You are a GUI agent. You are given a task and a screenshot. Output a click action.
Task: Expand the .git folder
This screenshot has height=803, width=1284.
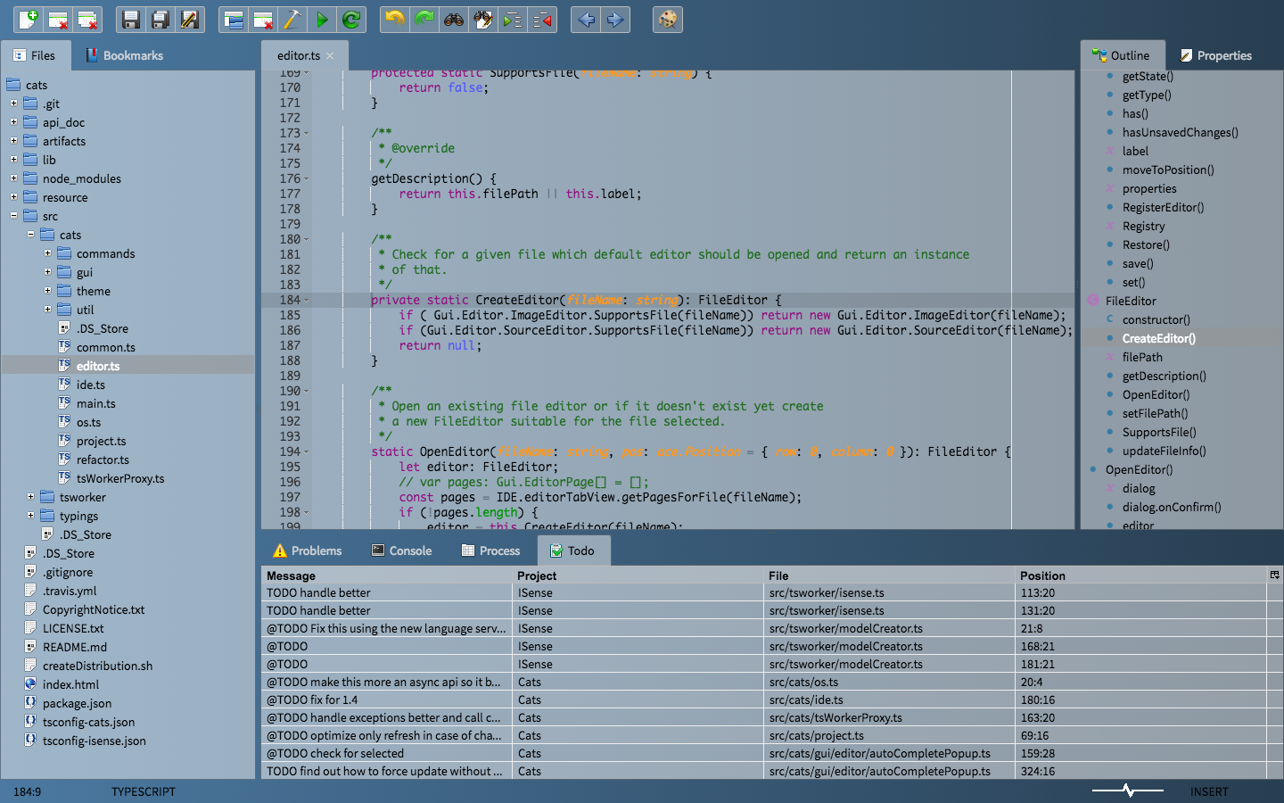pyautogui.click(x=13, y=103)
